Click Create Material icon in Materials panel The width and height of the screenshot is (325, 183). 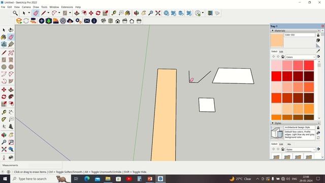click(318, 35)
